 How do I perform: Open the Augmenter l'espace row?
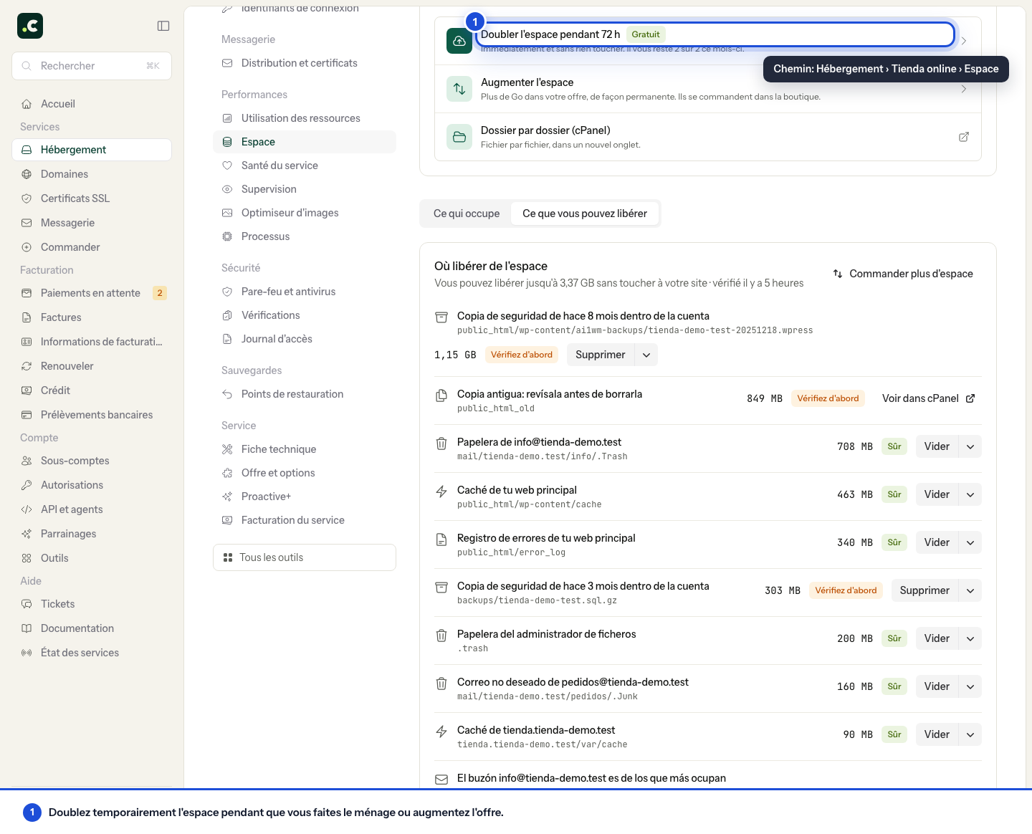coord(708,89)
